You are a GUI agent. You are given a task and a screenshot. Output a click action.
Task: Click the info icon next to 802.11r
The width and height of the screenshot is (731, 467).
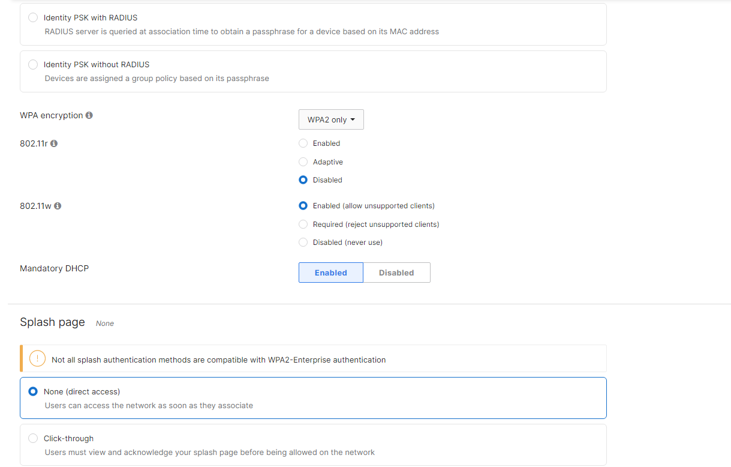click(x=53, y=143)
